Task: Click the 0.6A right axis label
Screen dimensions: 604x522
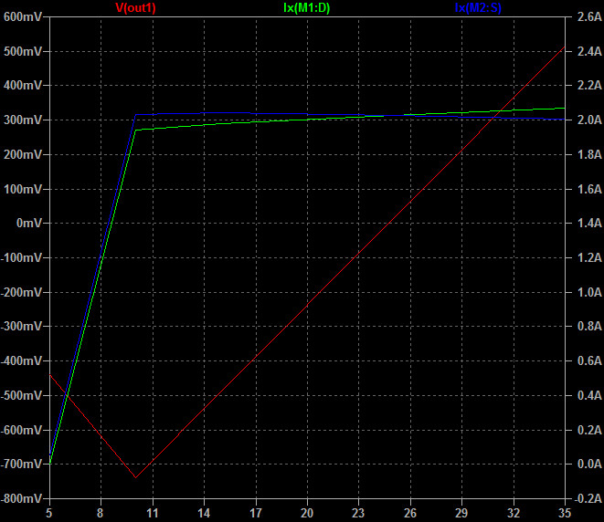Action: point(589,360)
